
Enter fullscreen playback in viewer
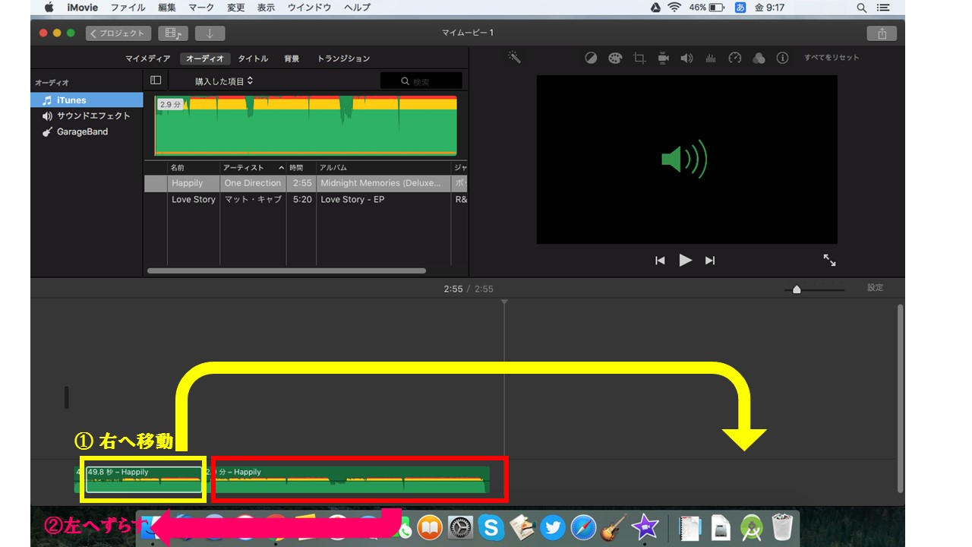829,260
